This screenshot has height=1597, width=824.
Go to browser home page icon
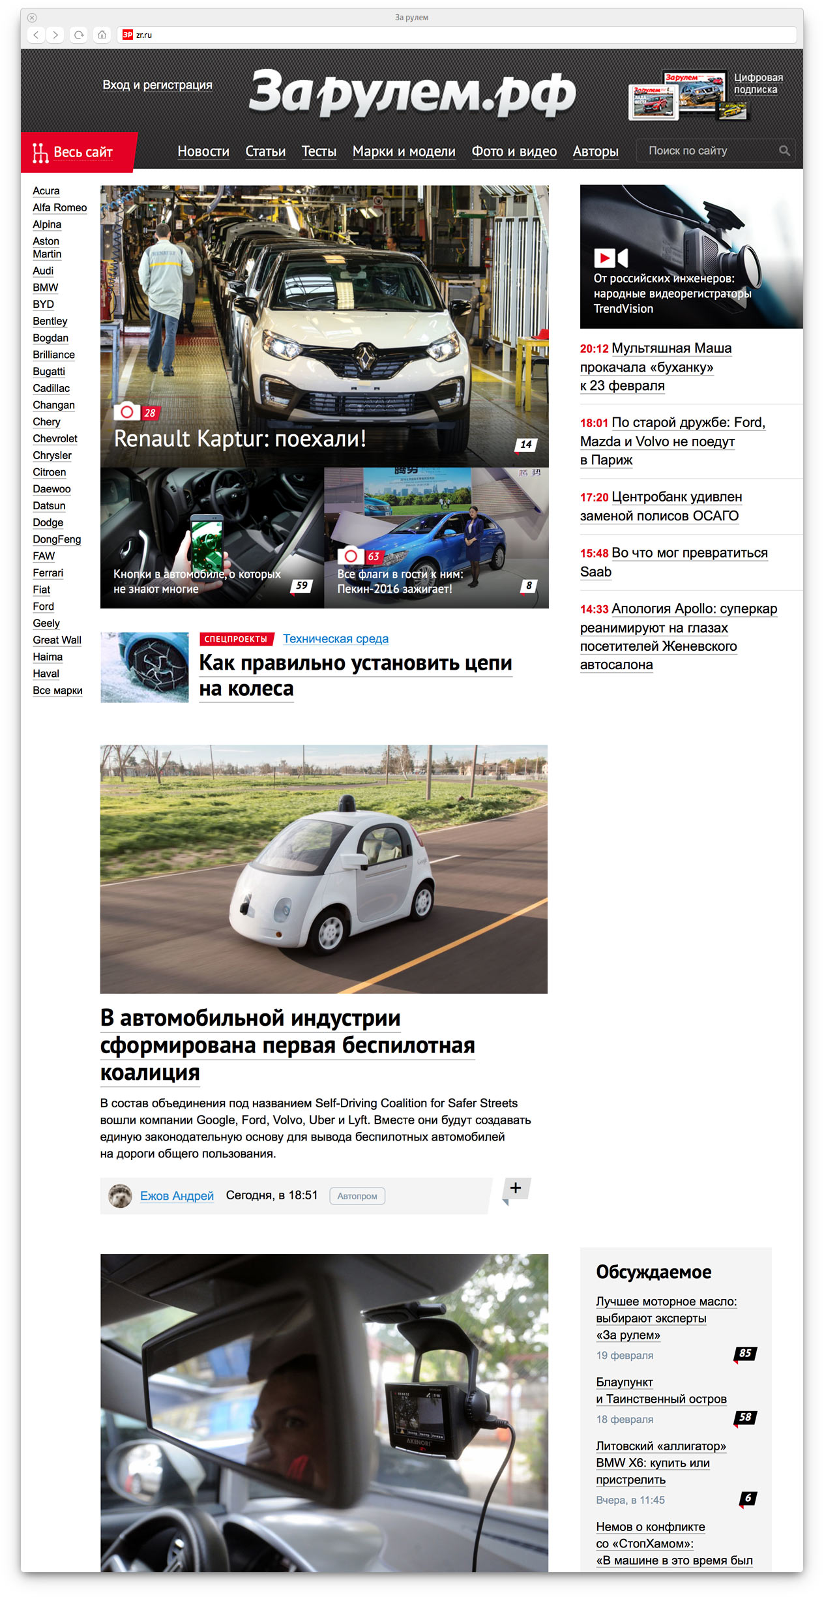point(102,35)
